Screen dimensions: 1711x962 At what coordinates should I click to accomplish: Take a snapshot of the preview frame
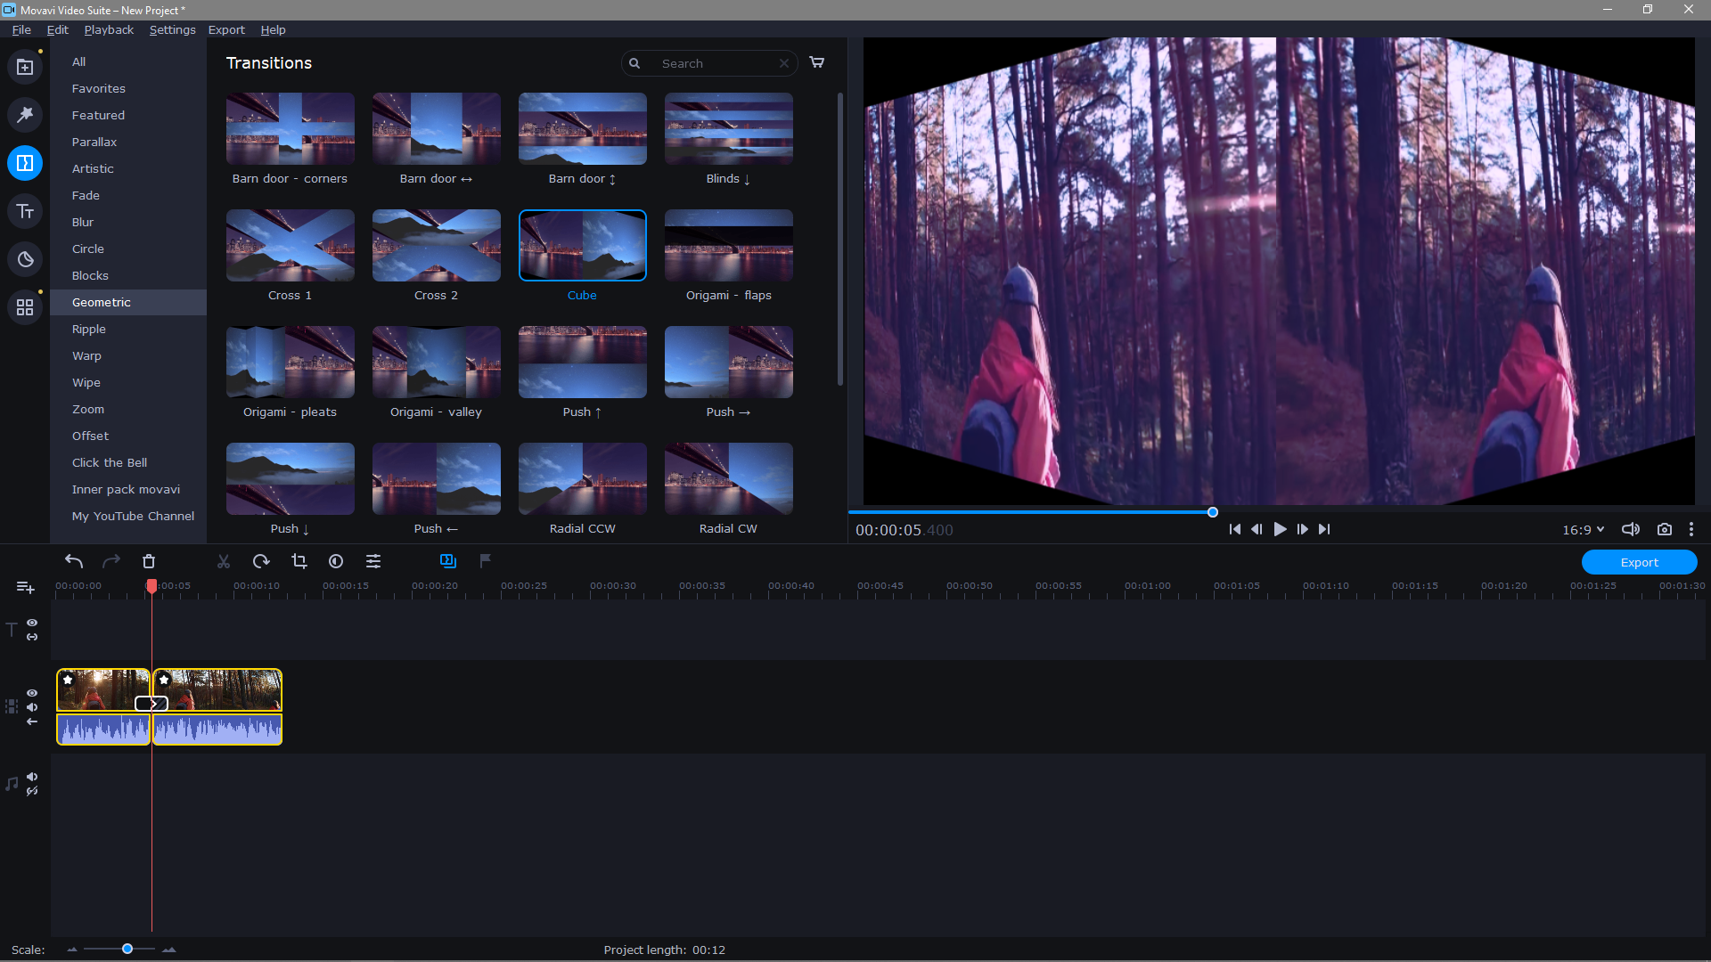coord(1665,529)
